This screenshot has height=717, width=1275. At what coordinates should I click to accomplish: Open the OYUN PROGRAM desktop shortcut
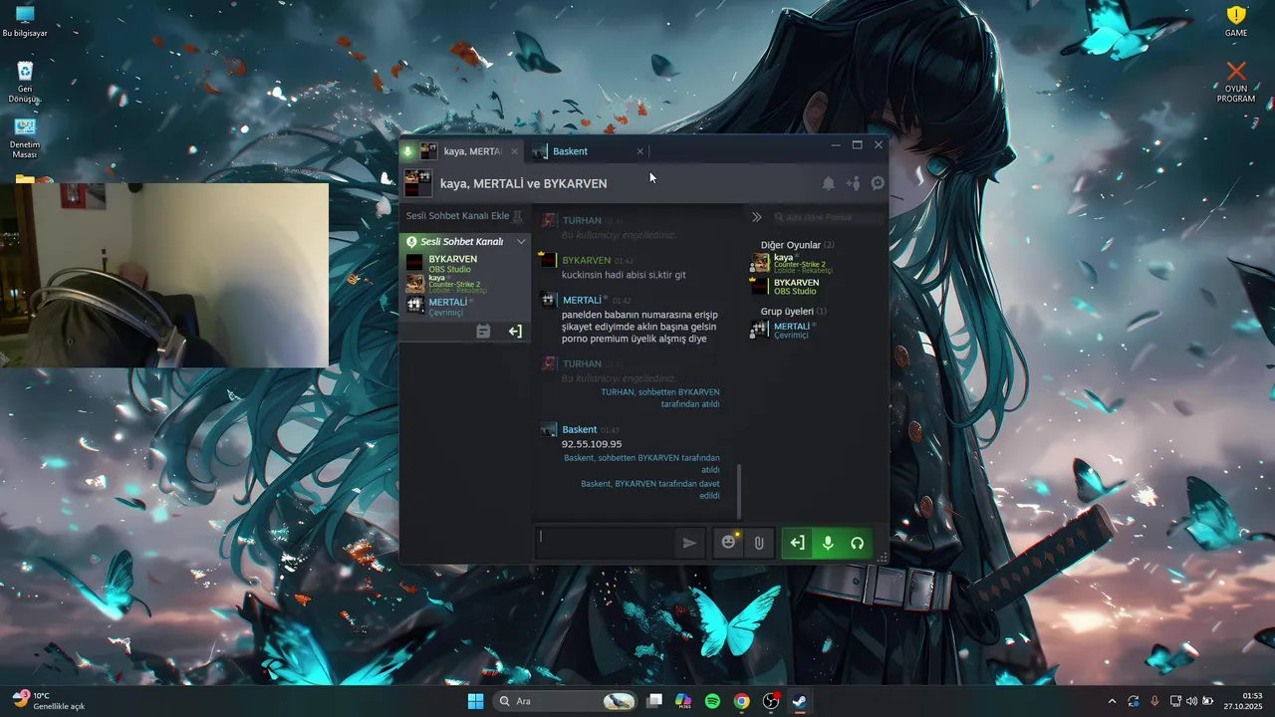[1236, 82]
